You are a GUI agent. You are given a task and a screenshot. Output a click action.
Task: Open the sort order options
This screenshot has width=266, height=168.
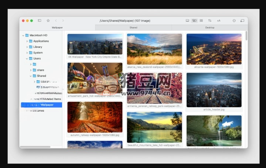210,21
